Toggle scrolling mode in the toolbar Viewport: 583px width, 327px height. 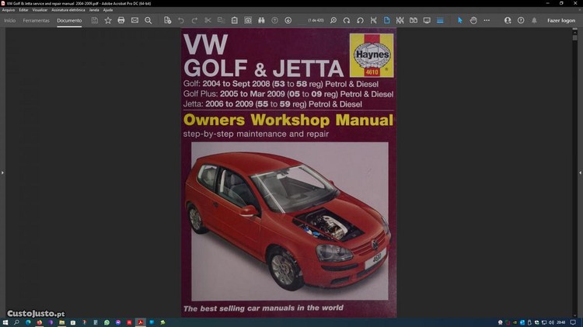click(x=400, y=20)
